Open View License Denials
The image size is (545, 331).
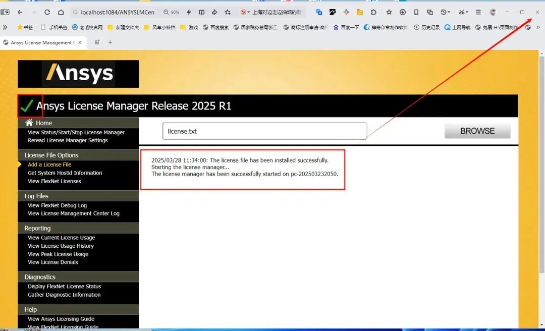53,262
